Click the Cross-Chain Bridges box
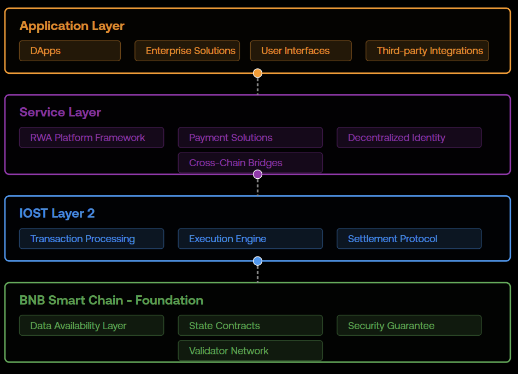 click(x=250, y=163)
